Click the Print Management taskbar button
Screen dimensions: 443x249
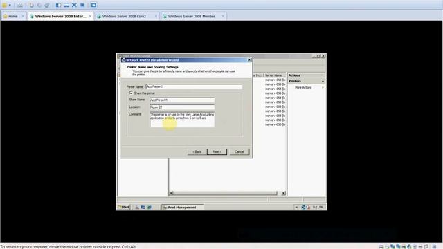[x=183, y=207]
